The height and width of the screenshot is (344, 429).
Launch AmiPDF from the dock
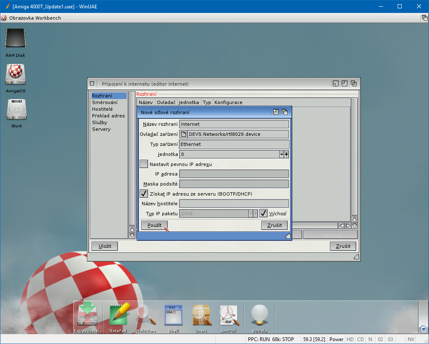[x=229, y=316]
